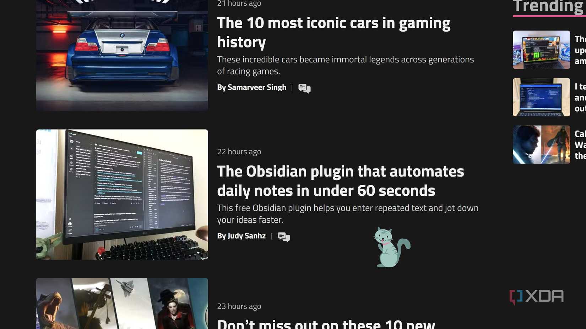586x329 pixels.
Task: Click the Obsidian article summary text
Action: [x=348, y=214]
